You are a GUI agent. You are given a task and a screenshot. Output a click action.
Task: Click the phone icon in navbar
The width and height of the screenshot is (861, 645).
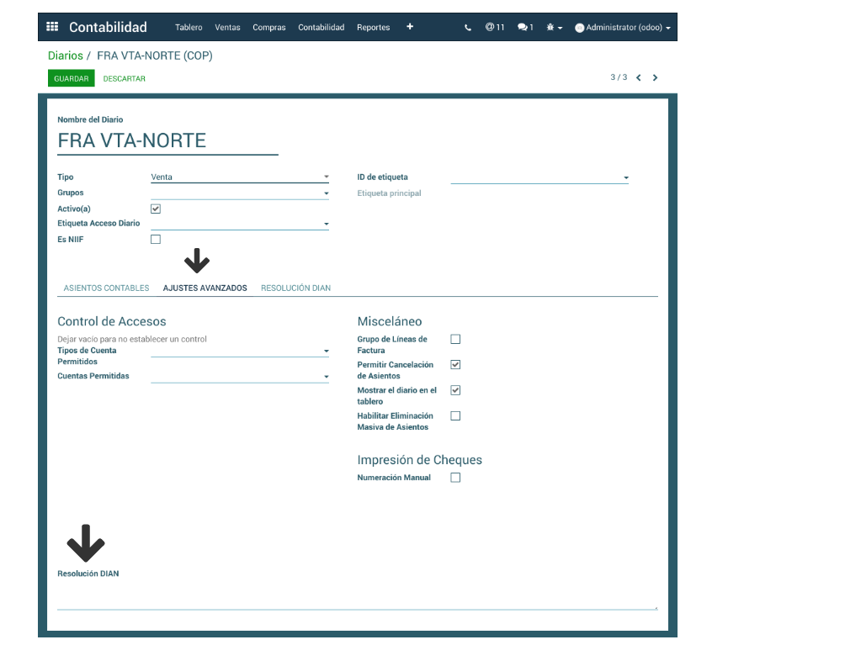pyautogui.click(x=468, y=28)
